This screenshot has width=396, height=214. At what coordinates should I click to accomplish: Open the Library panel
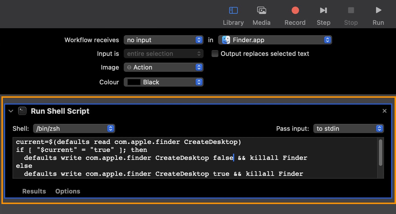[233, 16]
